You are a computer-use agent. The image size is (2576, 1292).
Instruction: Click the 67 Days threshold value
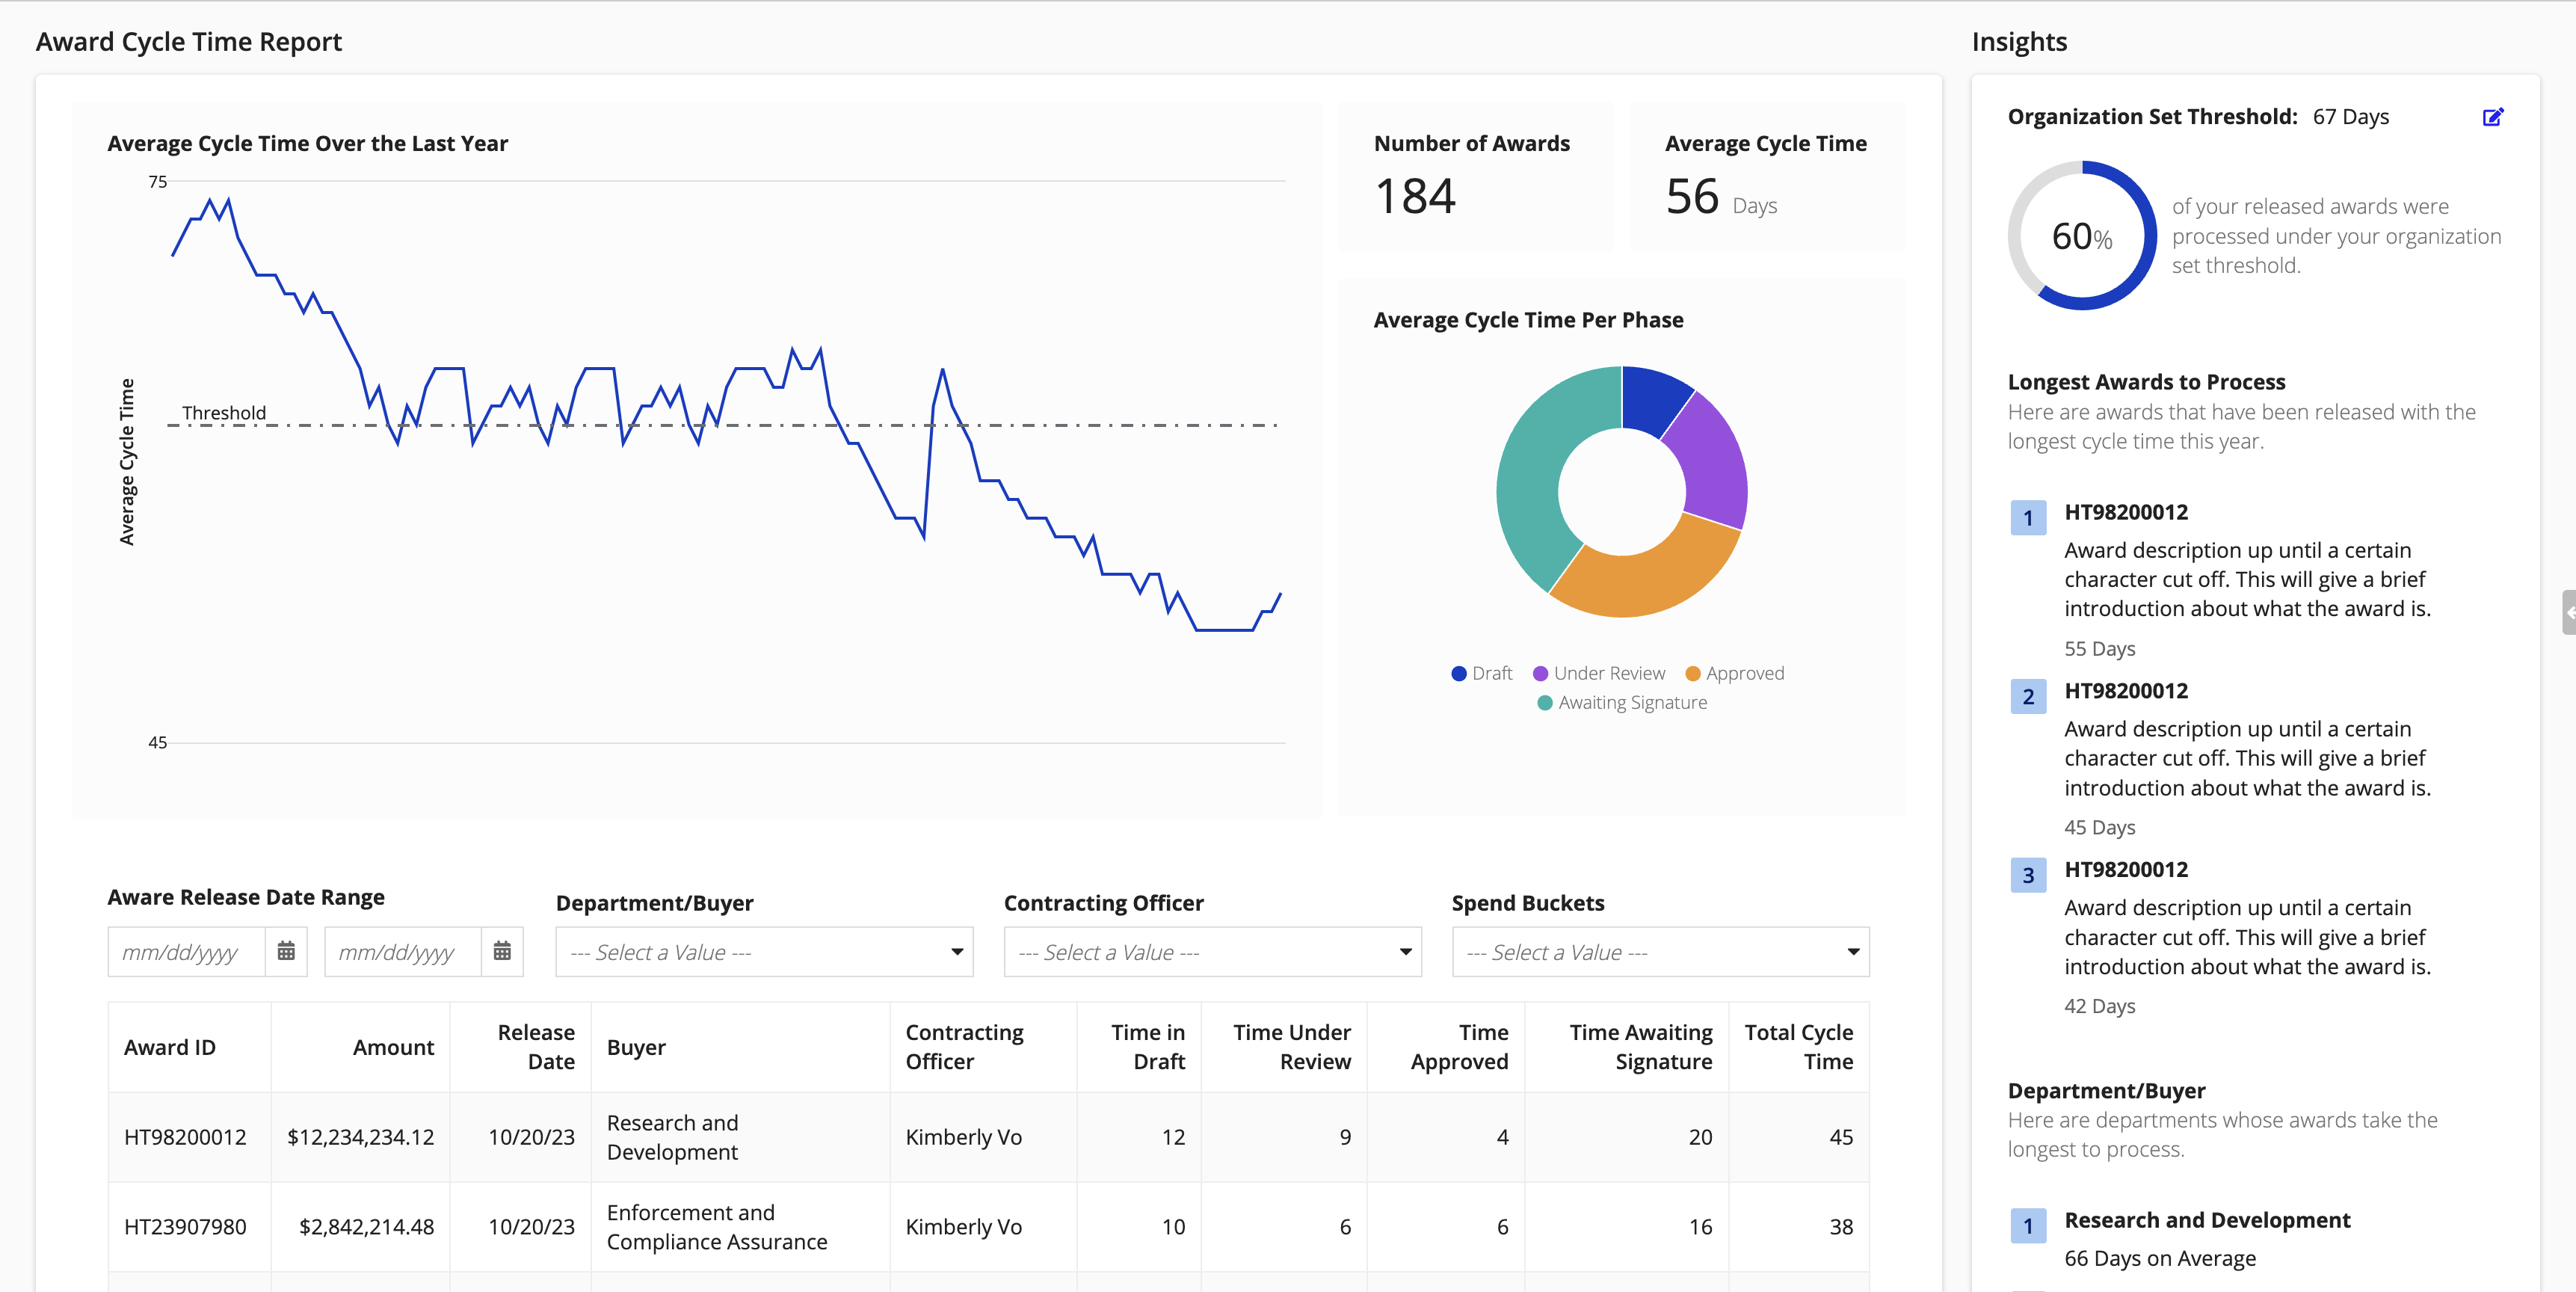click(2350, 117)
